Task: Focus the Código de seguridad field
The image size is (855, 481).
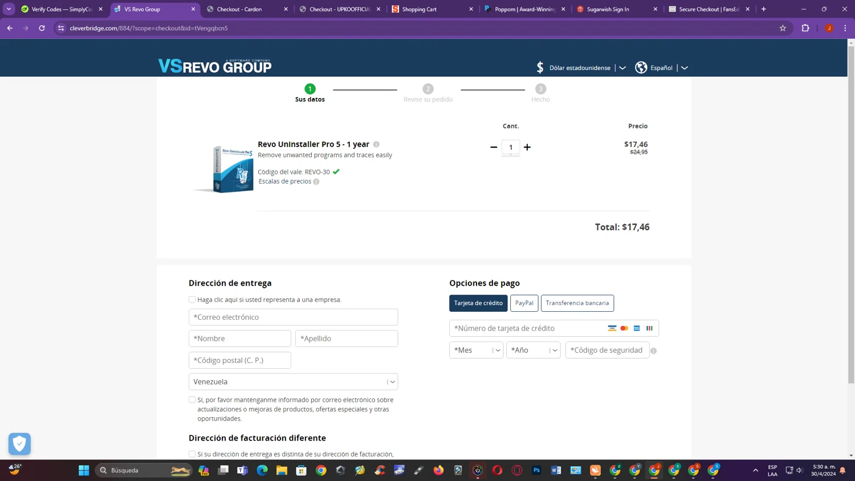Action: coord(608,350)
